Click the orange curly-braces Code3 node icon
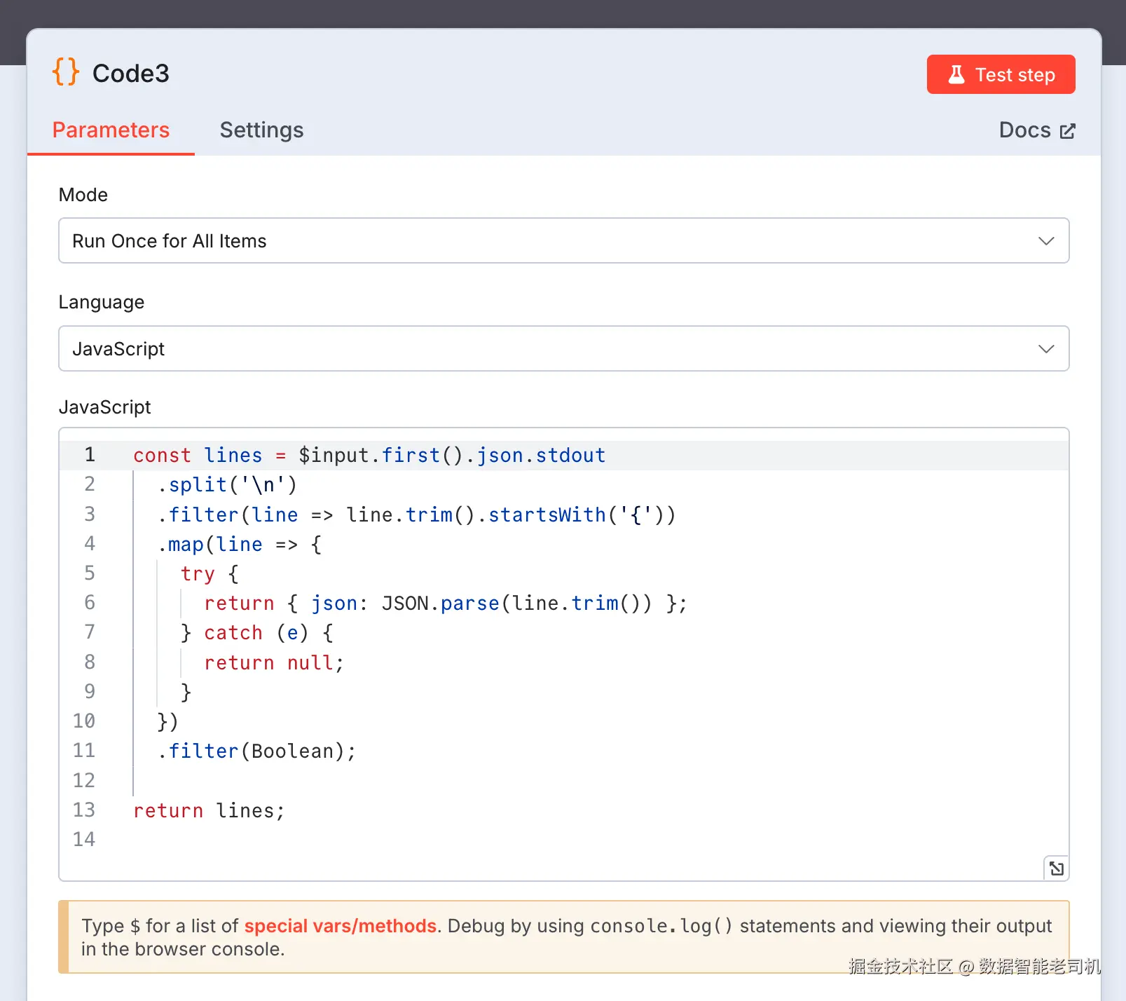 [x=66, y=72]
